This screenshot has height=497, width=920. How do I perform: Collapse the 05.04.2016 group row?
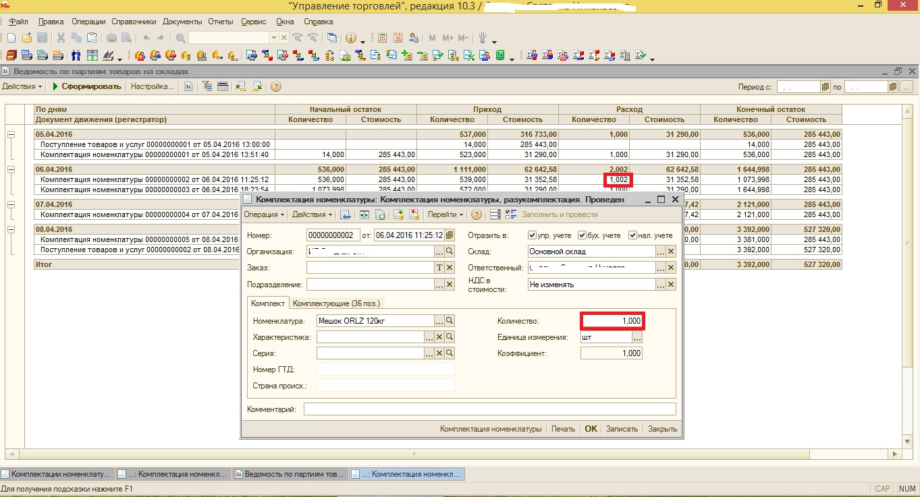11,135
